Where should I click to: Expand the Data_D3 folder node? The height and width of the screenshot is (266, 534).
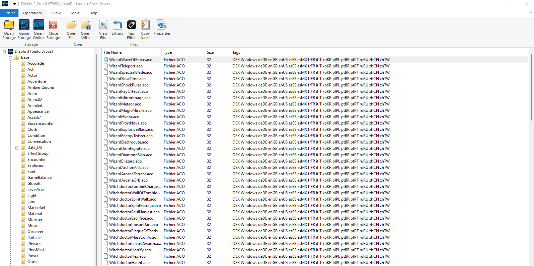17,148
